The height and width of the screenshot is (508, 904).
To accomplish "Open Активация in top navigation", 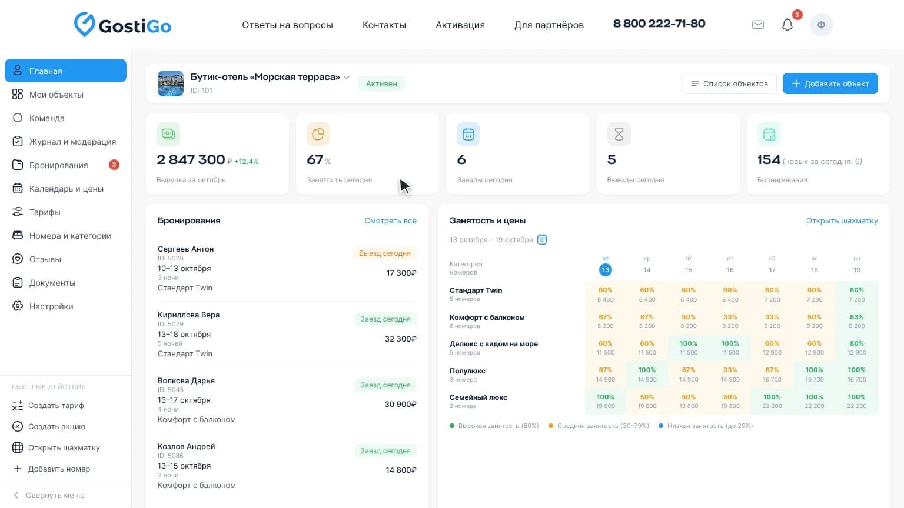I will coord(460,25).
